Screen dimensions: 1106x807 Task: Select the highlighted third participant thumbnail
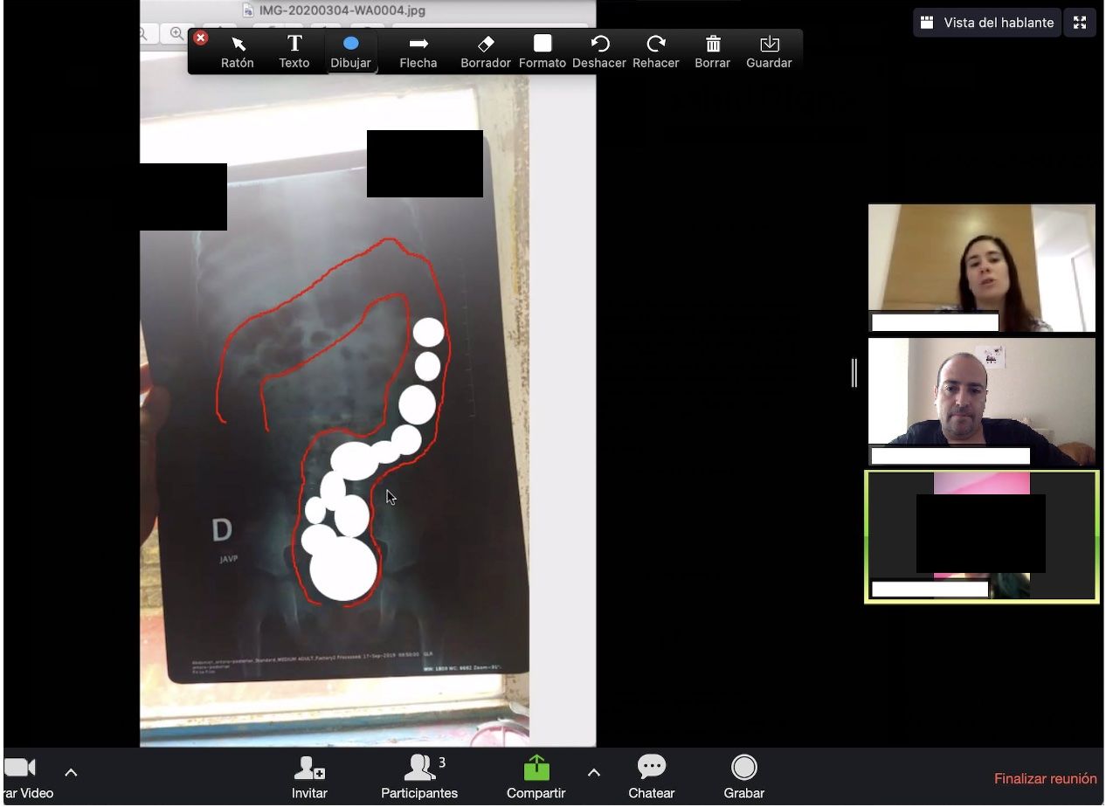pos(982,536)
